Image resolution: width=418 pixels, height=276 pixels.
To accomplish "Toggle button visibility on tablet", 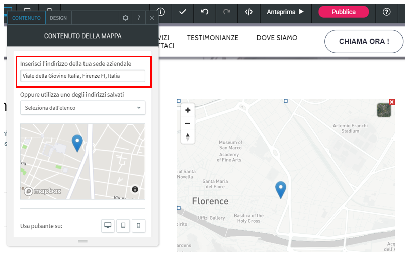I will click(x=123, y=226).
